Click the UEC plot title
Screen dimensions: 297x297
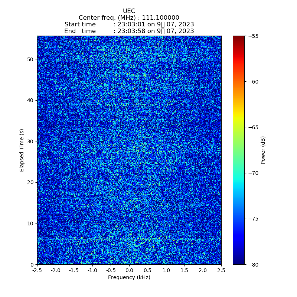(x=129, y=11)
